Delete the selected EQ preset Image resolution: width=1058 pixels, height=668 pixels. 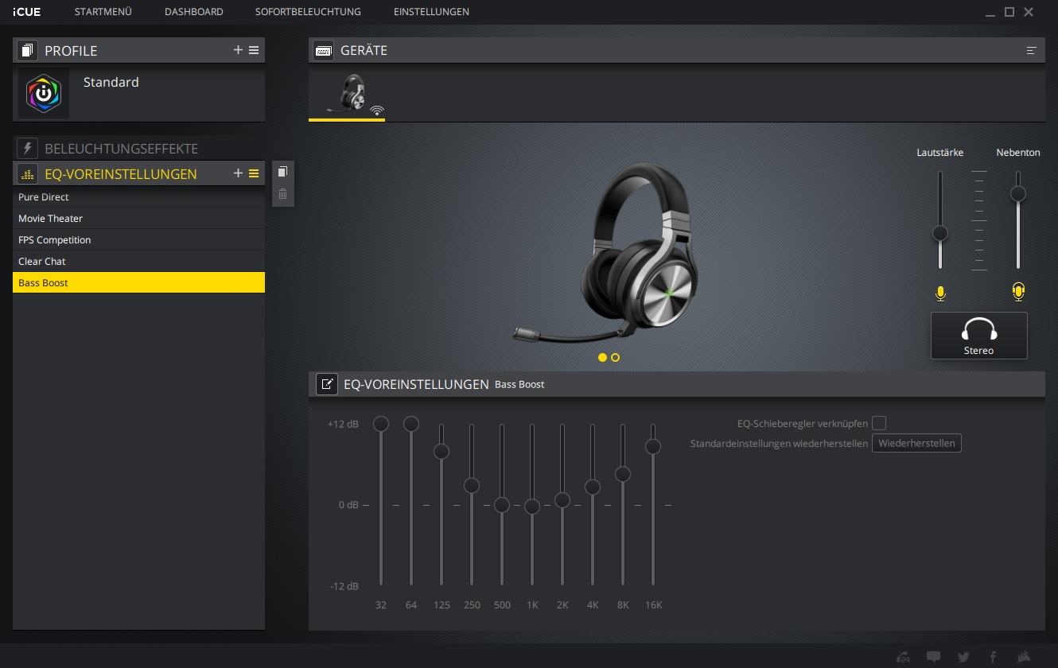(x=282, y=194)
